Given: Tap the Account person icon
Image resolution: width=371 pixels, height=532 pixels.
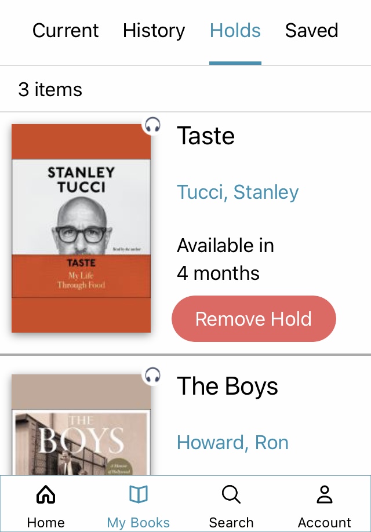Looking at the screenshot, I should 324,495.
